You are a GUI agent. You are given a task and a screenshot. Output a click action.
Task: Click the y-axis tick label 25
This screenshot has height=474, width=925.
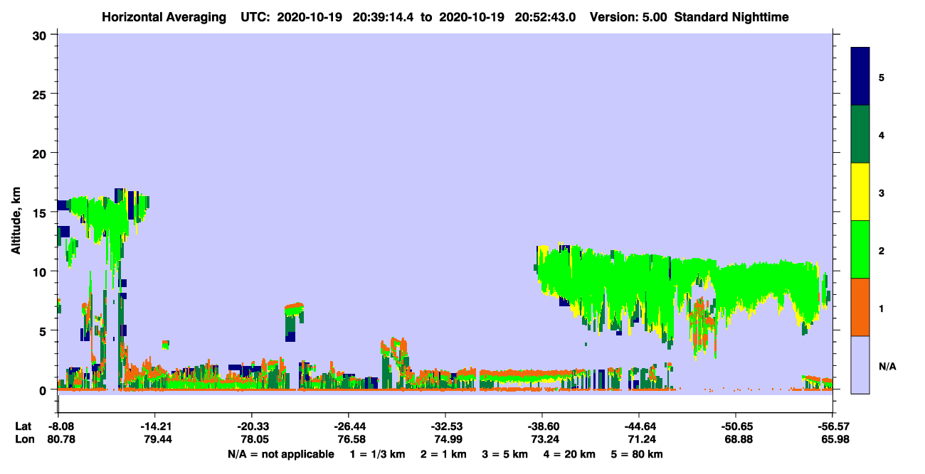pyautogui.click(x=41, y=94)
